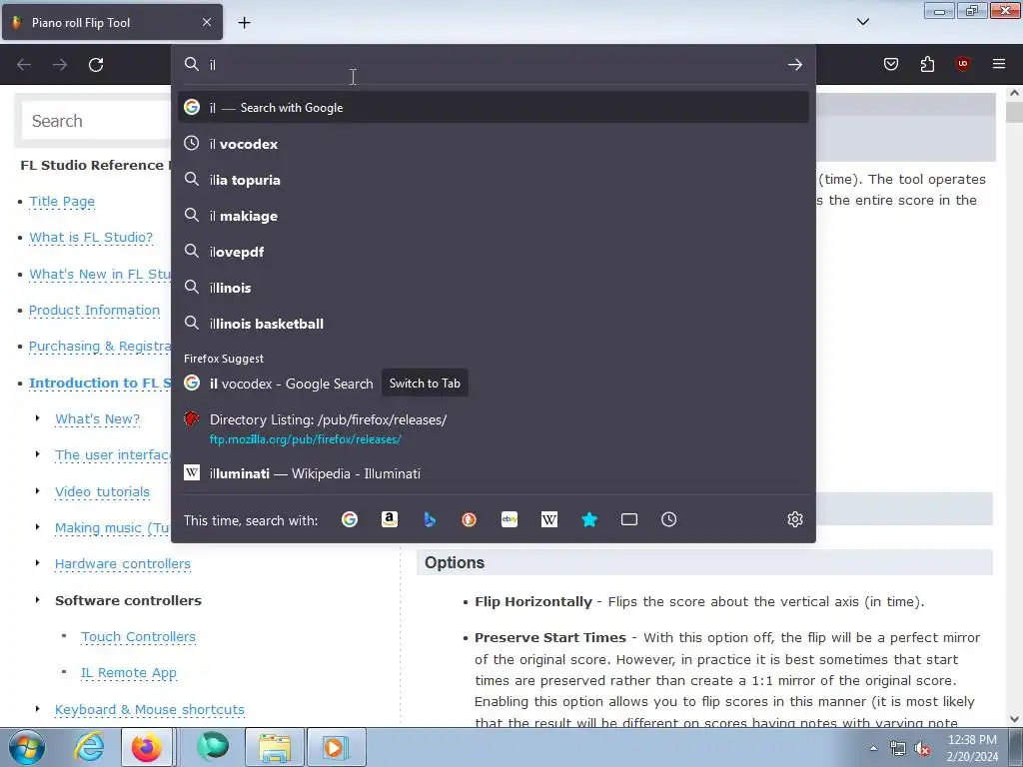
Task: Open the Video tutorials link
Action: coord(103,491)
